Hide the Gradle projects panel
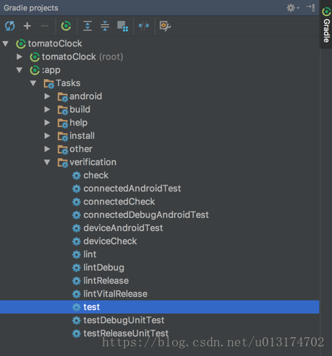 310,8
